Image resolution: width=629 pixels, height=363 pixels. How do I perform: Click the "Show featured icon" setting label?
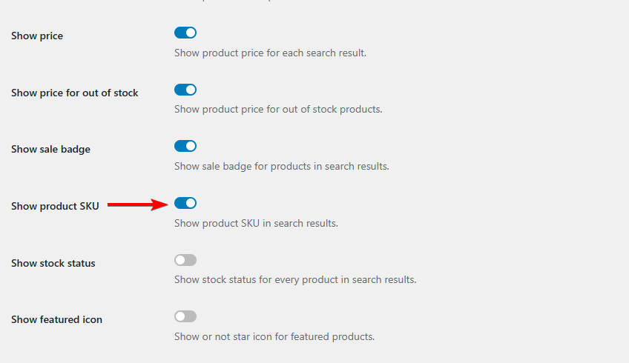(x=56, y=319)
